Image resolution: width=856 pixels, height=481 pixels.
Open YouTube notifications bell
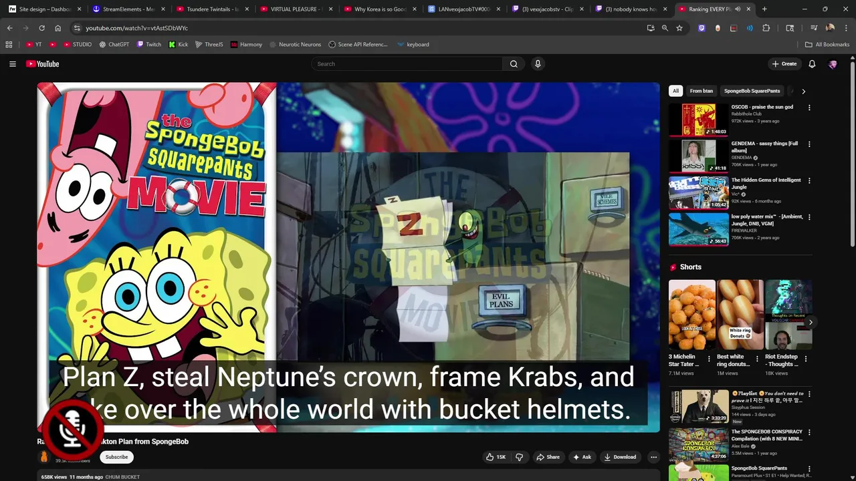812,64
